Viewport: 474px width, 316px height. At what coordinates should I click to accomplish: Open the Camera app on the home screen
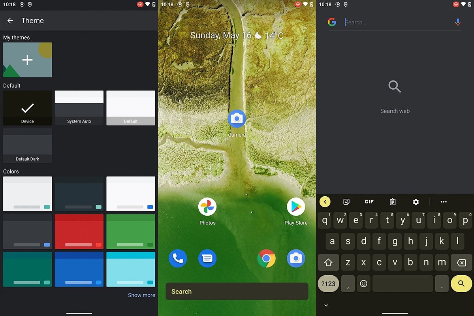pos(237,118)
